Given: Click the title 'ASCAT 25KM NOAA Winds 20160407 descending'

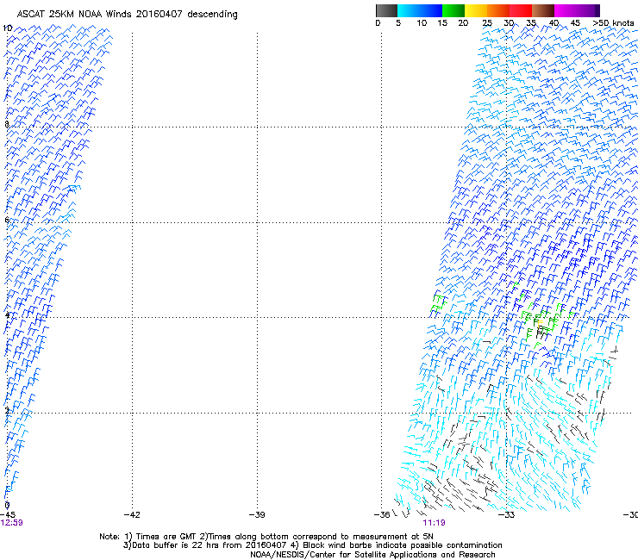Looking at the screenshot, I should (127, 15).
